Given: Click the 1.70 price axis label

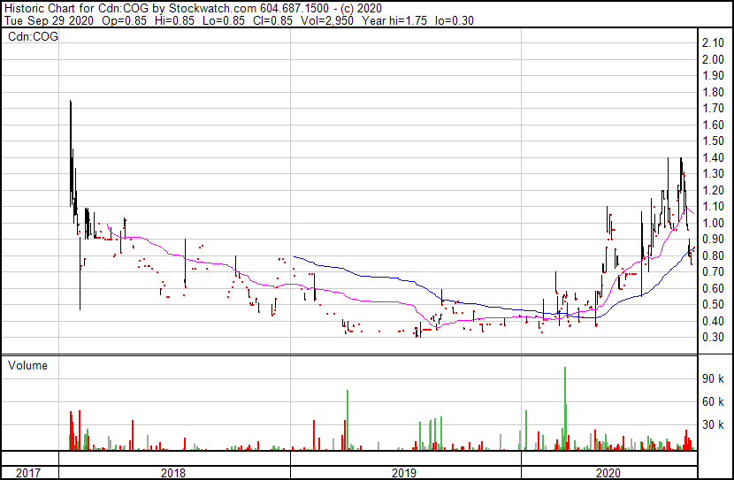Looking at the screenshot, I should (713, 109).
